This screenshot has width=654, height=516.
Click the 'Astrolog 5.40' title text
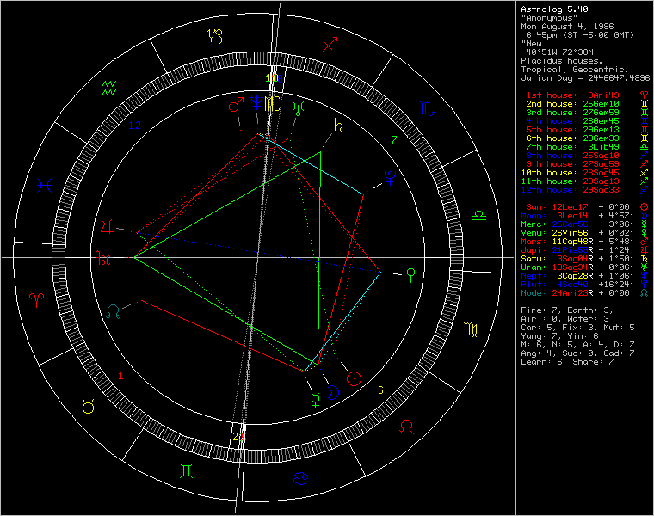tap(554, 9)
